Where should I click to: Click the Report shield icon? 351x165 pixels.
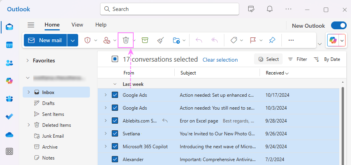click(88, 40)
